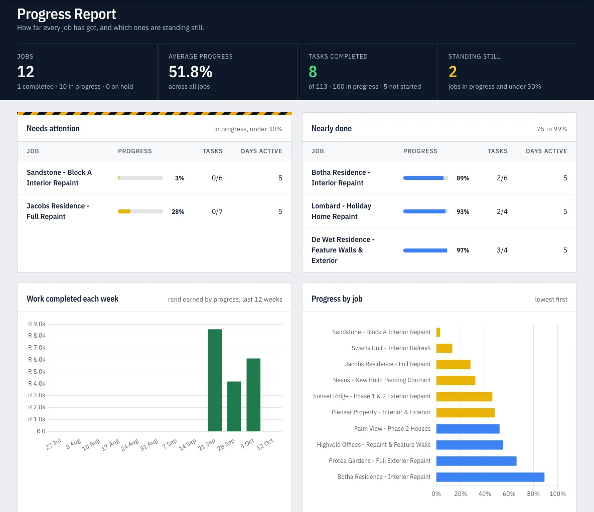594x512 pixels.
Task: Click the Highveld Offices - Repaint & Feature Walls bar
Action: pyautogui.click(x=470, y=445)
